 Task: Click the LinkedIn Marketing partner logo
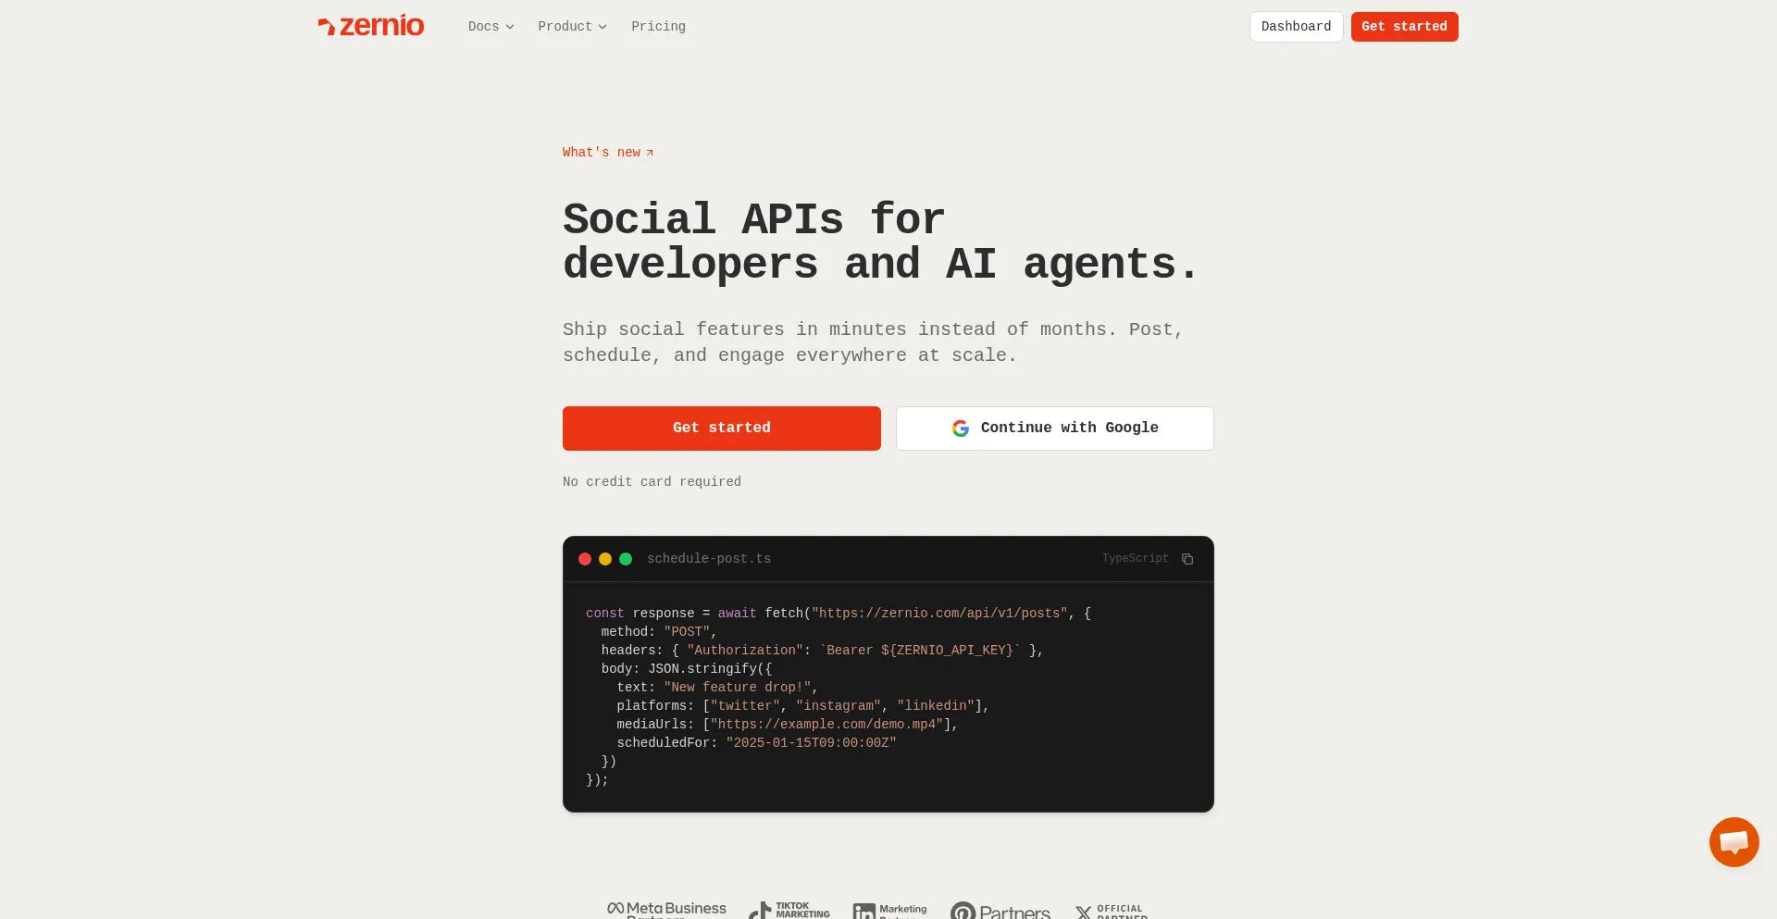(889, 911)
